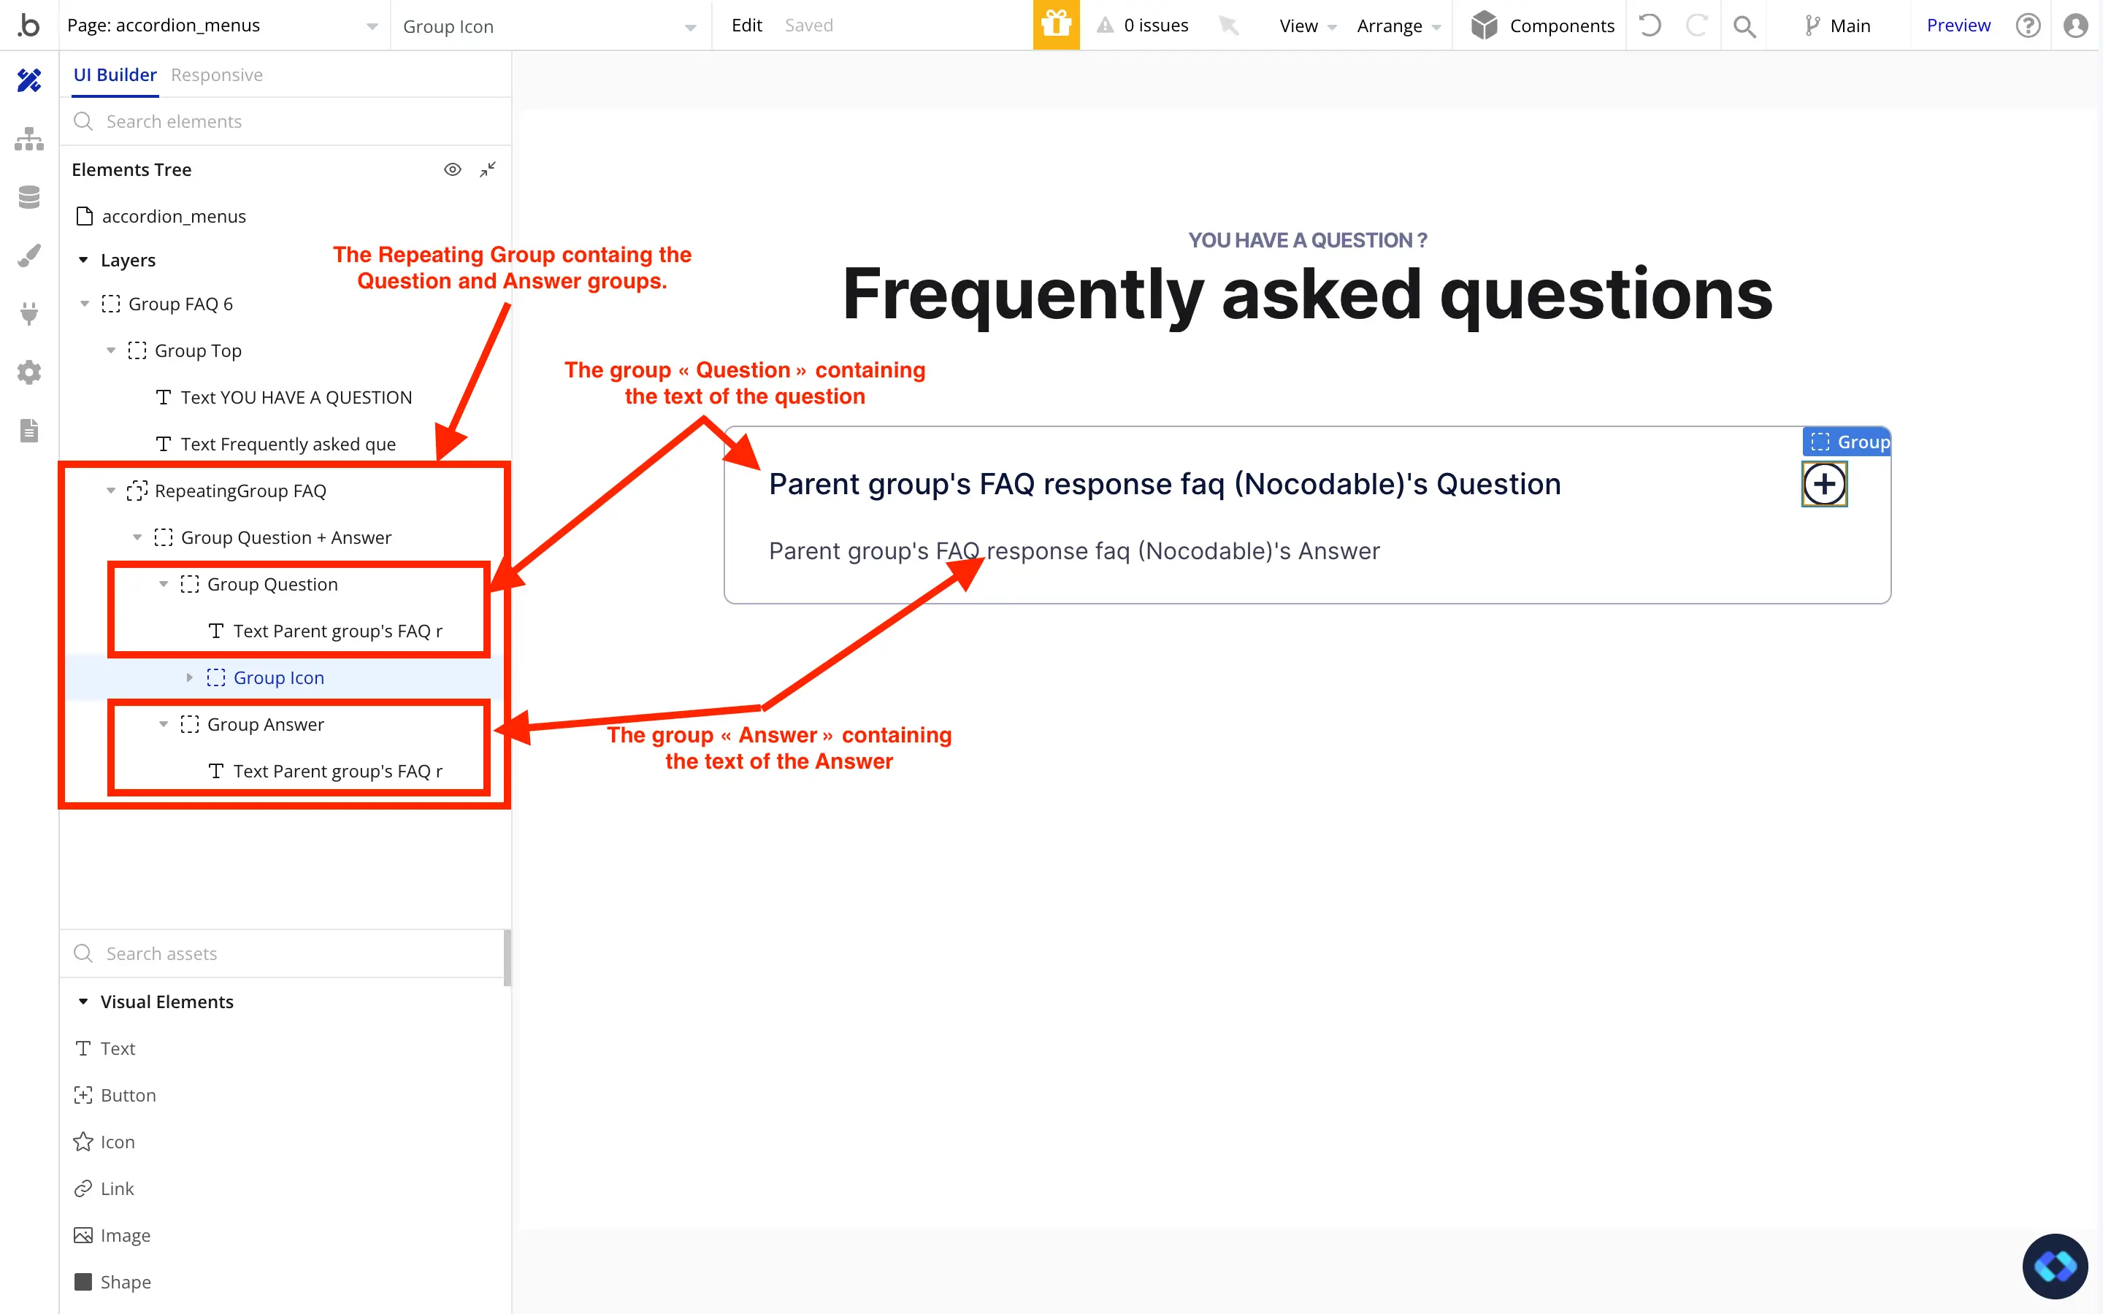Switch to the Responsive tab
2103x1314 pixels.
[x=216, y=74]
